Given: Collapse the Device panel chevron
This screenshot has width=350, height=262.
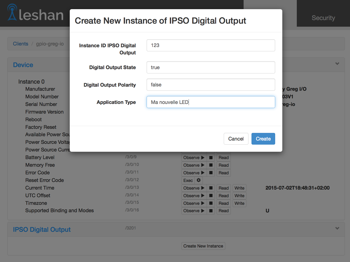Looking at the screenshot, I should click(x=337, y=64).
